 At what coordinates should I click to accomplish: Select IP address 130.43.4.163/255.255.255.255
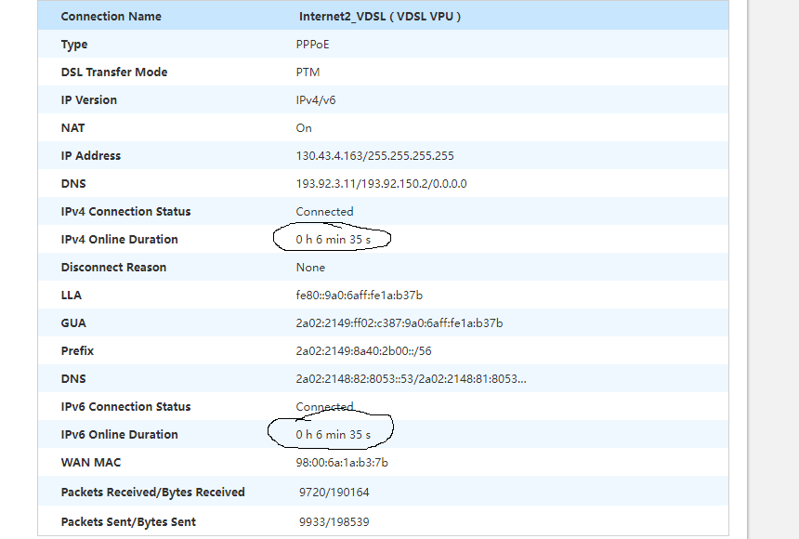[375, 155]
